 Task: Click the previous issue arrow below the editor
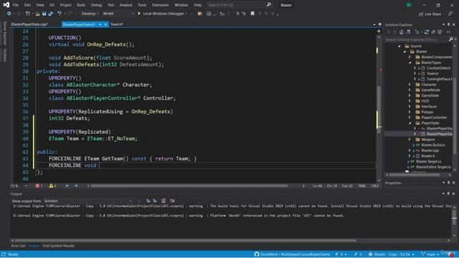click(67, 186)
